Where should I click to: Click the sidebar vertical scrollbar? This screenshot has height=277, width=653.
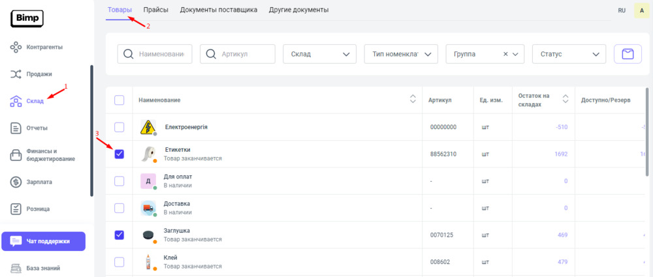(91, 130)
